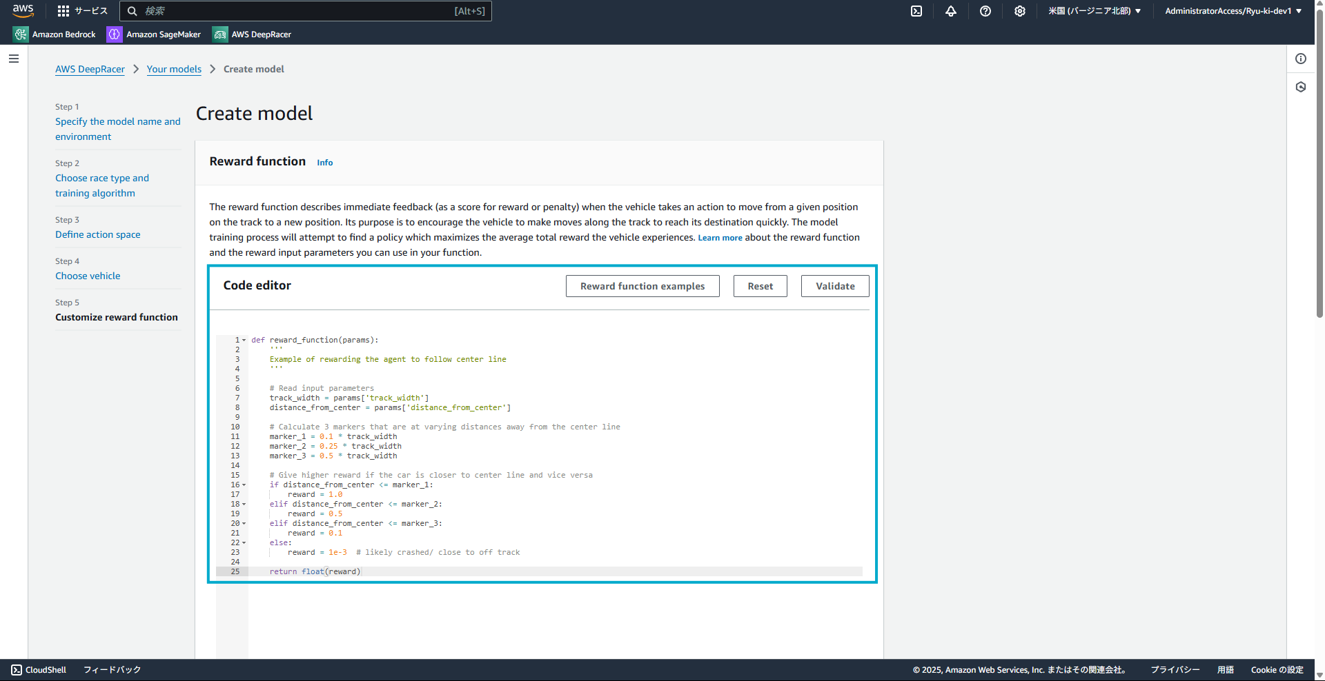Click the AWS DeepRacer breadcrumb link
The image size is (1325, 681).
click(90, 69)
